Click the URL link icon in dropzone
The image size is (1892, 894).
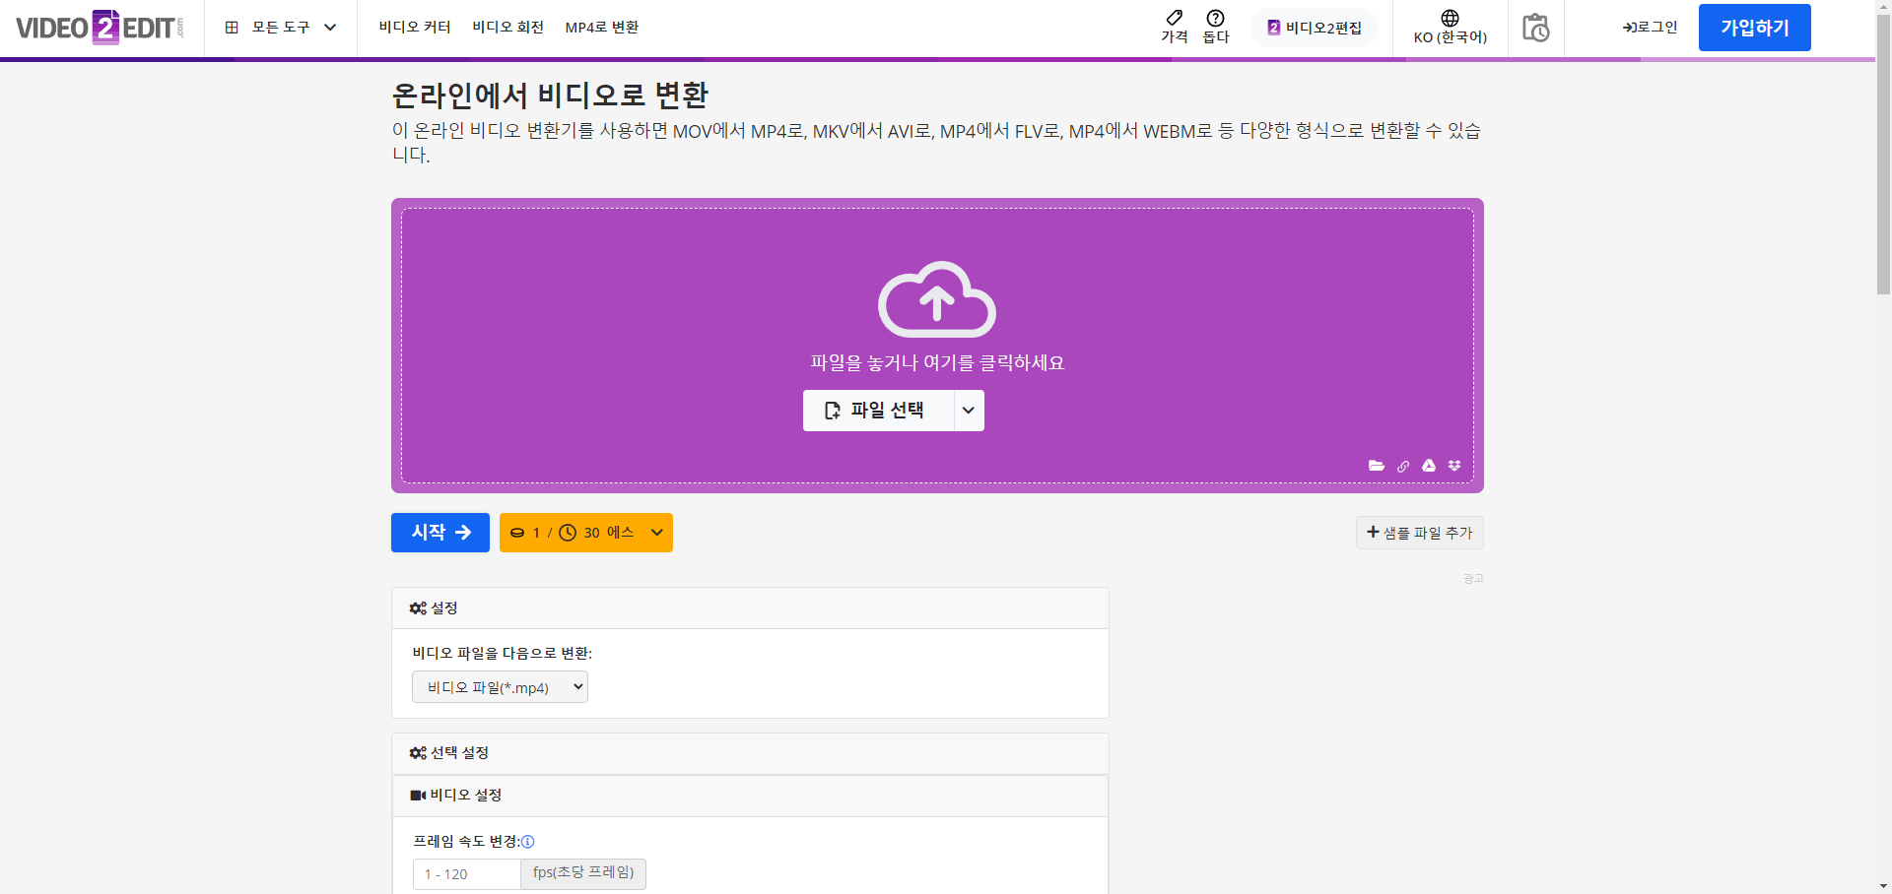(x=1403, y=466)
